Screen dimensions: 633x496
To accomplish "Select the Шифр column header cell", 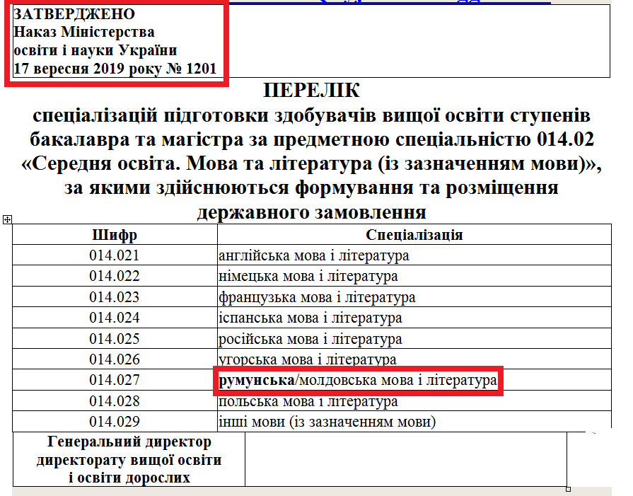I will point(115,234).
